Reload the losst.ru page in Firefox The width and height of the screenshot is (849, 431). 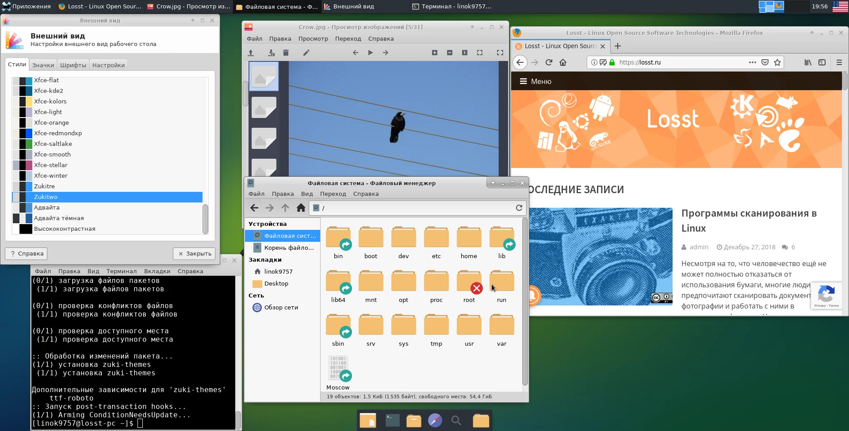(549, 62)
